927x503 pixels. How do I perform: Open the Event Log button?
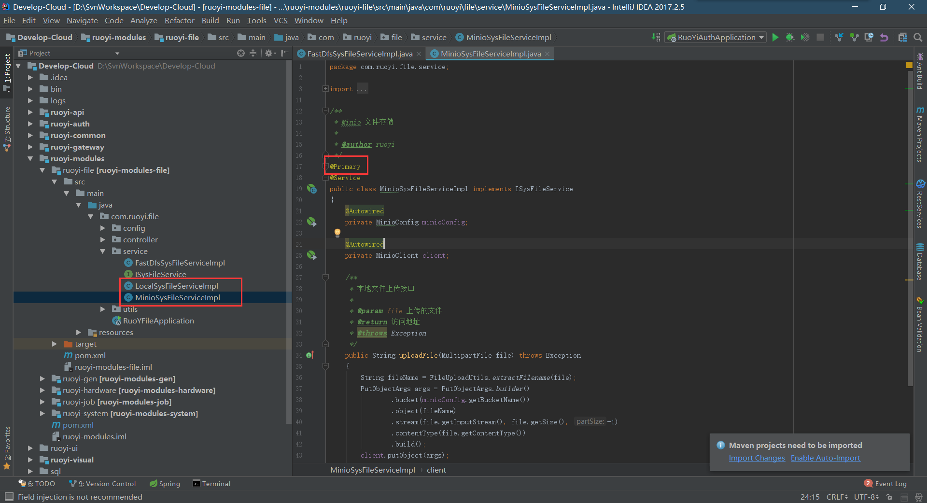[885, 483]
